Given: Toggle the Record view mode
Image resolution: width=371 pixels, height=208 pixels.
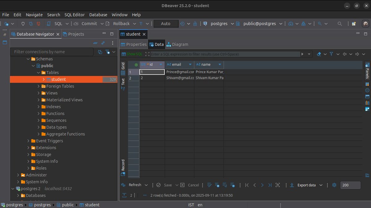Looking at the screenshot, I should pos(123,168).
